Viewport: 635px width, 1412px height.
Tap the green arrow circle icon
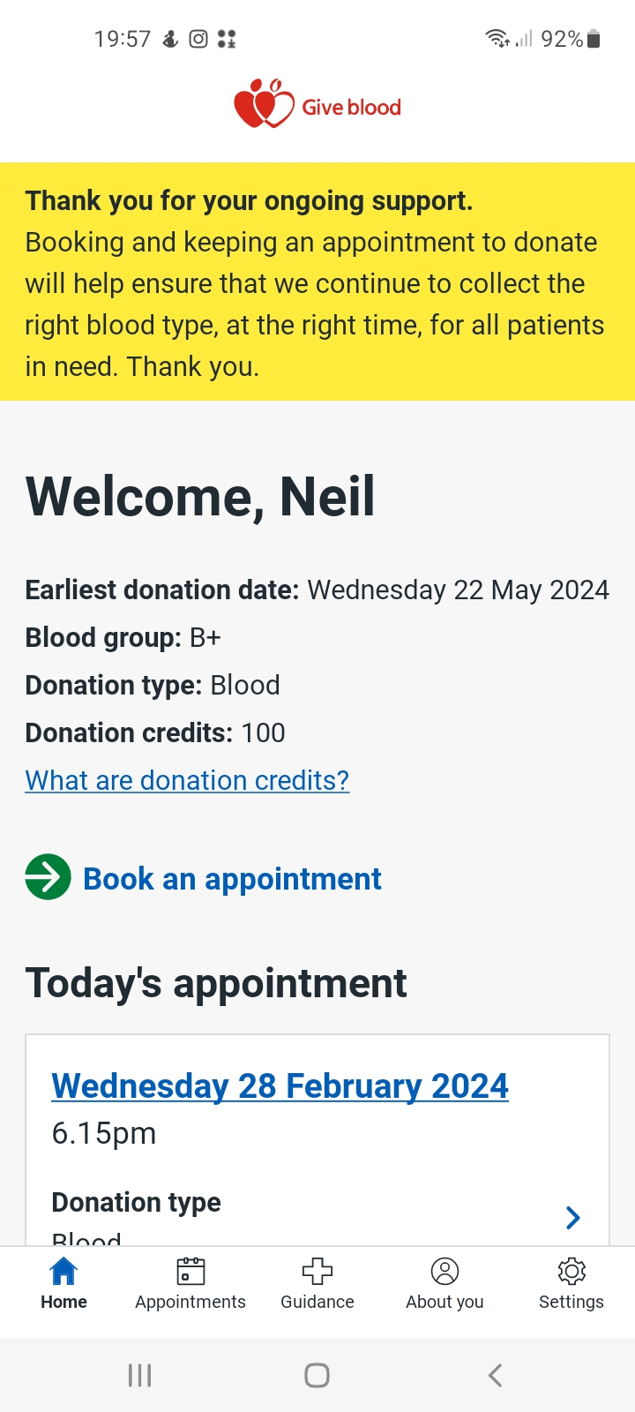(x=48, y=877)
